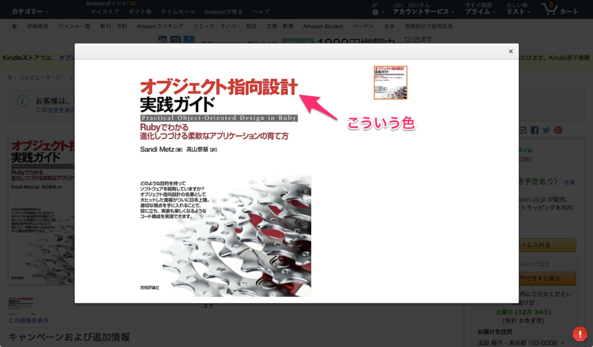Viewport: 593px width, 347px height.
Task: Click the red alert extension icon
Action: pyautogui.click(x=580, y=334)
